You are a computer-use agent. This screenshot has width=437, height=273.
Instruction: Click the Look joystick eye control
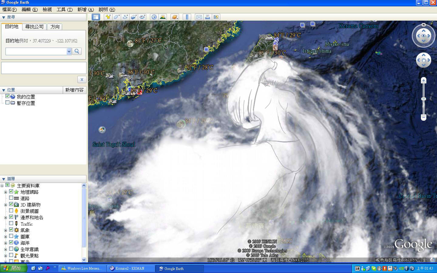pyautogui.click(x=424, y=36)
